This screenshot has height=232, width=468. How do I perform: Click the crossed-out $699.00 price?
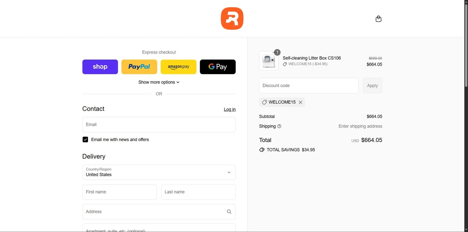tap(375, 58)
